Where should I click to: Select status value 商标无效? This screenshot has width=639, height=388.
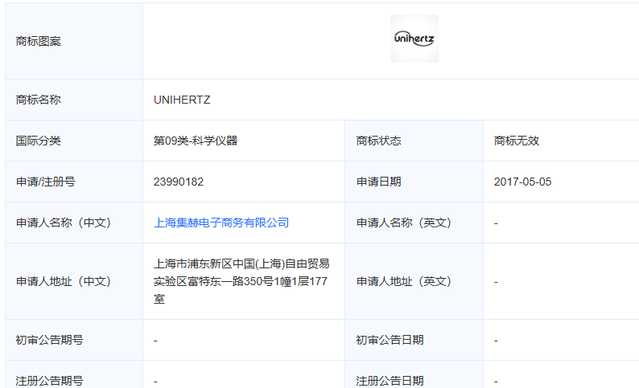[517, 141]
